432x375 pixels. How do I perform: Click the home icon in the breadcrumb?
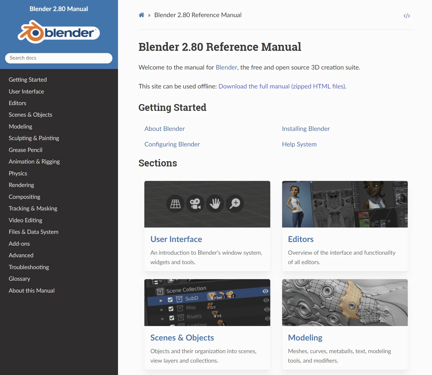click(x=141, y=15)
